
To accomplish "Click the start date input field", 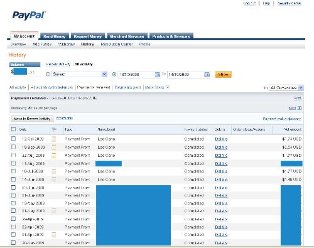I will point(136,74).
